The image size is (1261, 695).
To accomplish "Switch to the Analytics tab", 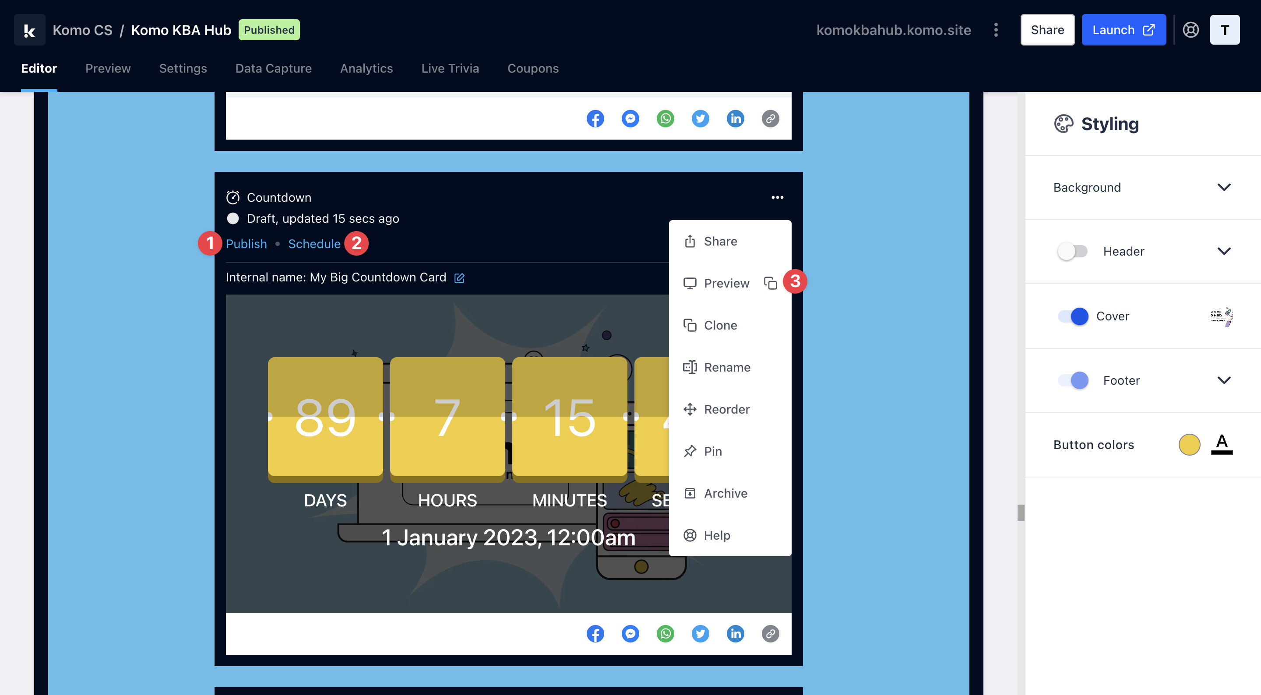I will [x=366, y=69].
